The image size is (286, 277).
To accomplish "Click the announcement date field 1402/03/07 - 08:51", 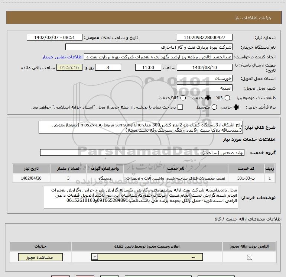I will click(55, 37).
